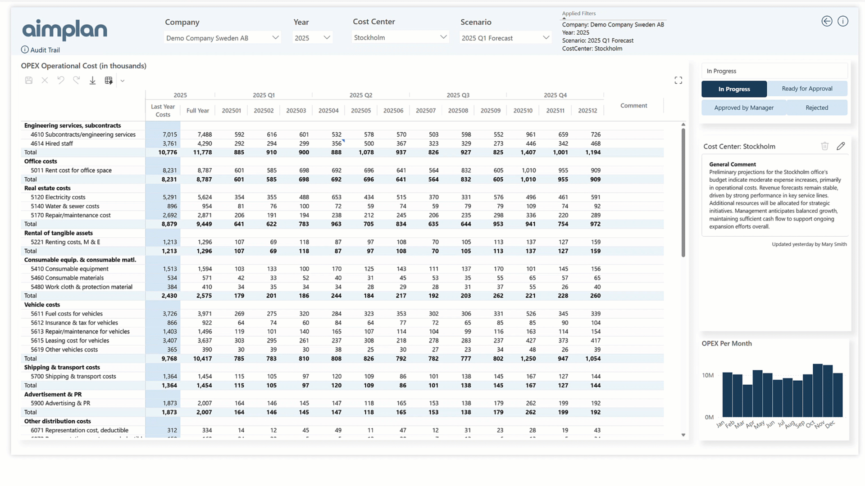
Task: Set workflow status to Rejected
Action: 817,108
